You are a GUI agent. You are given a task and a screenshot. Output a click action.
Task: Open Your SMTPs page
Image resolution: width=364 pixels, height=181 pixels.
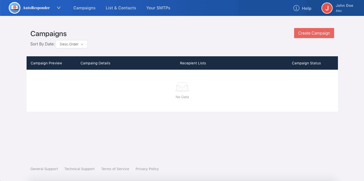point(158,8)
